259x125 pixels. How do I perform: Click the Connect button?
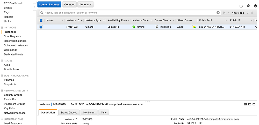(x=69, y=4)
